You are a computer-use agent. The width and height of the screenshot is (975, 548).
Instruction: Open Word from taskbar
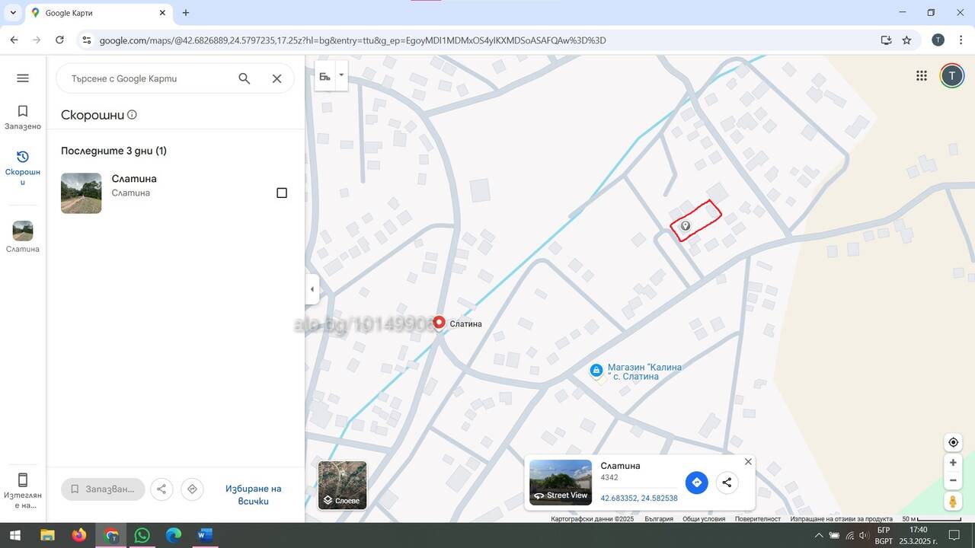point(205,535)
